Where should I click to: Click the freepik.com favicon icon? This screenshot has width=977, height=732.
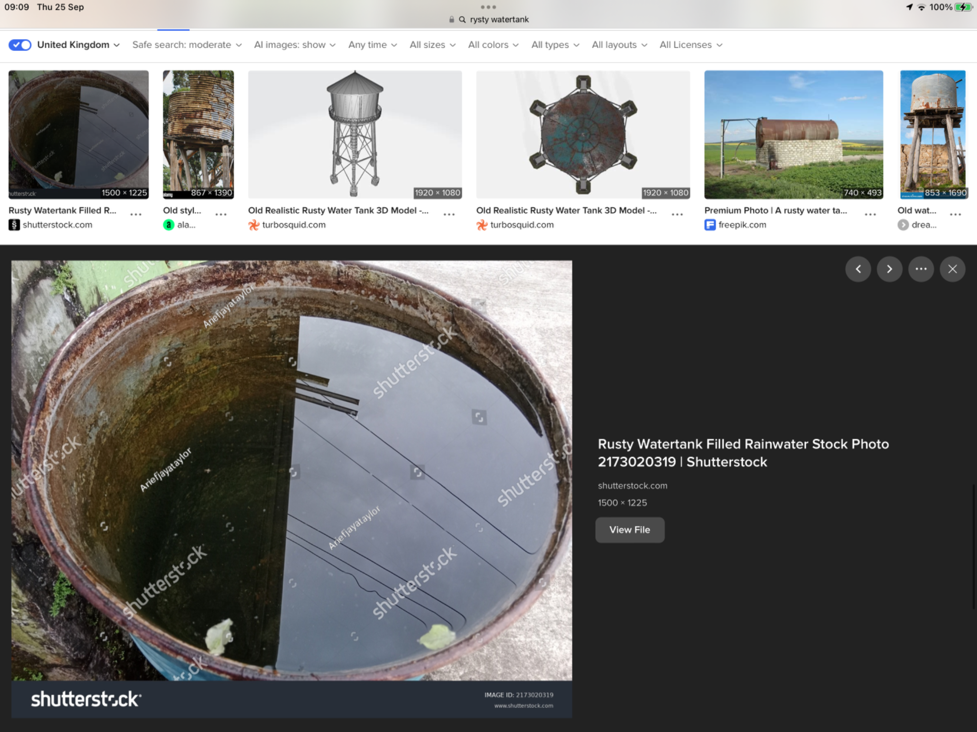click(x=710, y=225)
